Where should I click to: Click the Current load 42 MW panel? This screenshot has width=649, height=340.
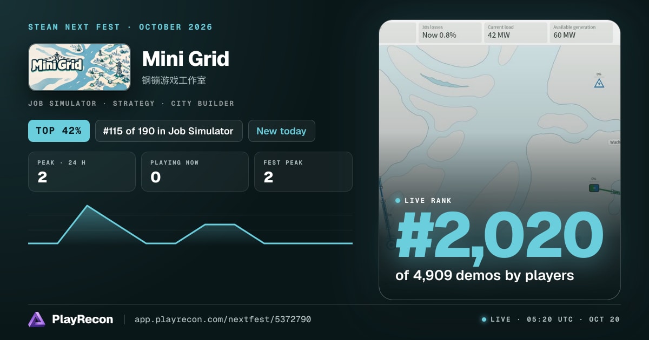click(x=515, y=32)
